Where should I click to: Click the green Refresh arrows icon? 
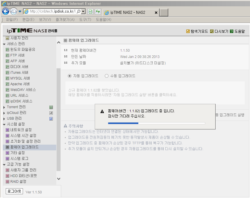(98, 11)
